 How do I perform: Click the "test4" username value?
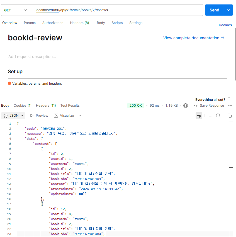pos(80,219)
